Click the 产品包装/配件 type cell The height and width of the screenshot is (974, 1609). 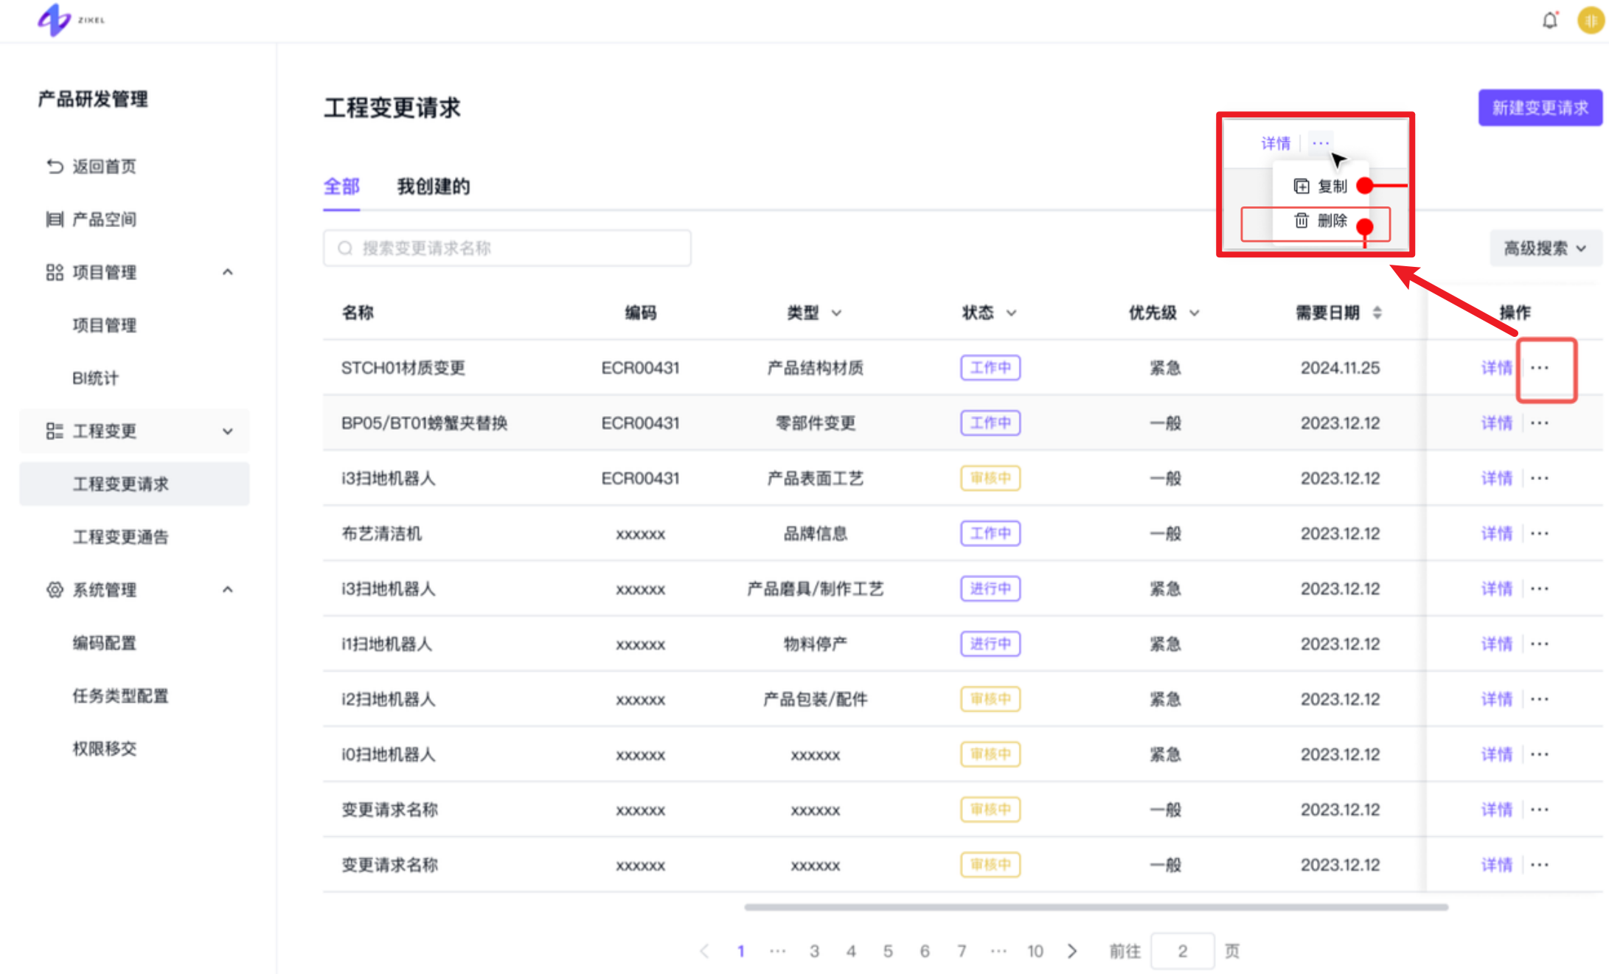click(x=815, y=699)
